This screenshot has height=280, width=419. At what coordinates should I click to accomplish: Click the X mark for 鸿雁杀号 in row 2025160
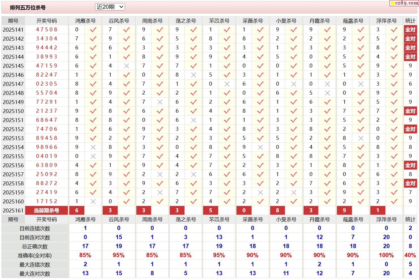click(x=93, y=201)
